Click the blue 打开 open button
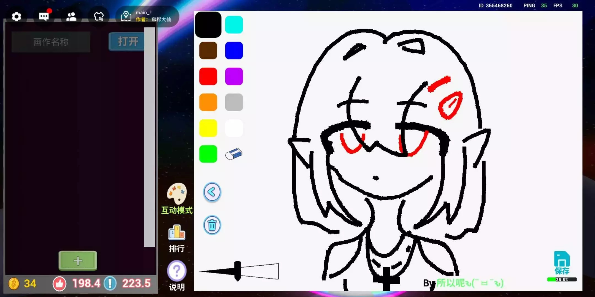The height and width of the screenshot is (297, 595). point(127,42)
